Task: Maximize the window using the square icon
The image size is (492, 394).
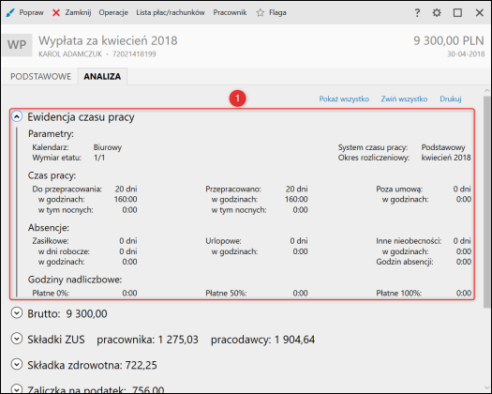Action: [x=457, y=13]
